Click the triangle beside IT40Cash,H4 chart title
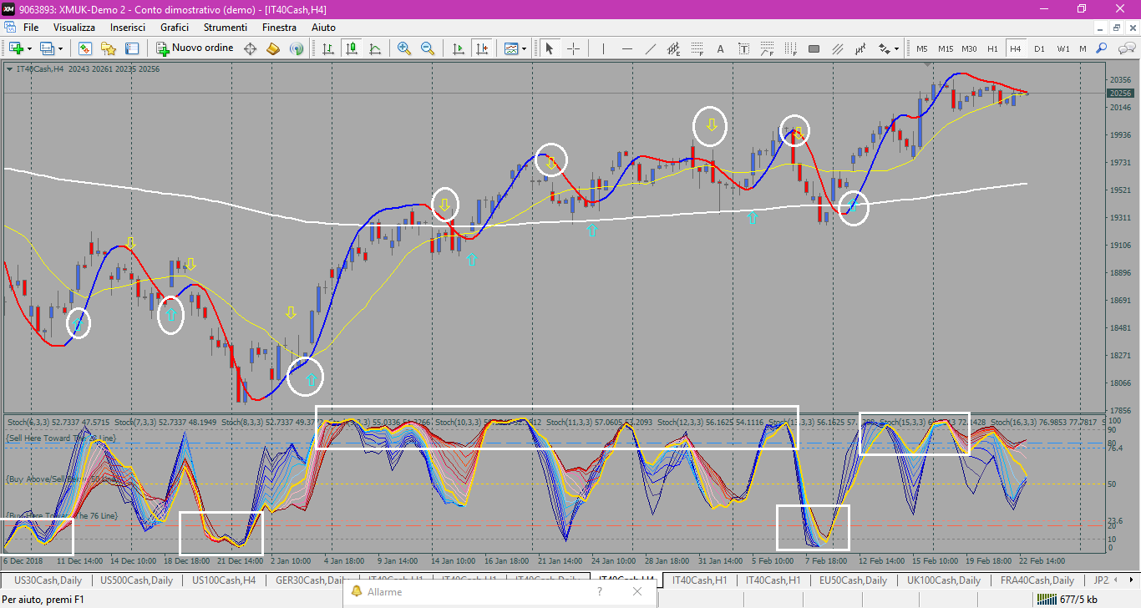Image resolution: width=1141 pixels, height=608 pixels. click(9, 69)
